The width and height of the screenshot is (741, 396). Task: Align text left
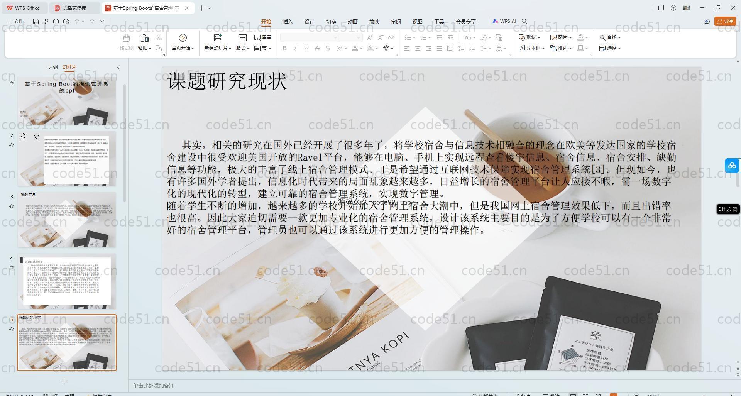pos(407,48)
